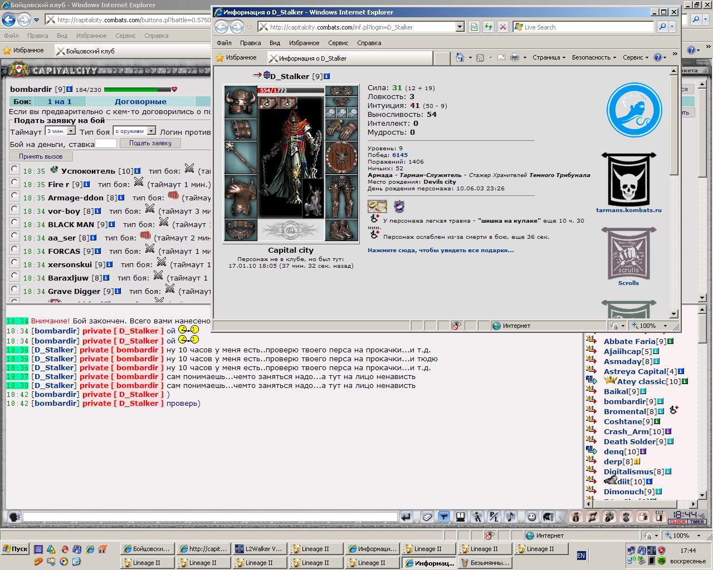Click link to see all gifts
Screen dimensions: 713x570
coord(441,250)
